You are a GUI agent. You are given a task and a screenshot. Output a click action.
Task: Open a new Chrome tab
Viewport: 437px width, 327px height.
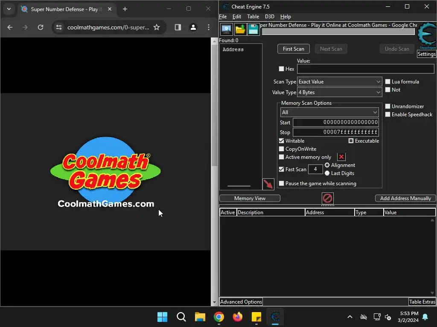coord(125,9)
